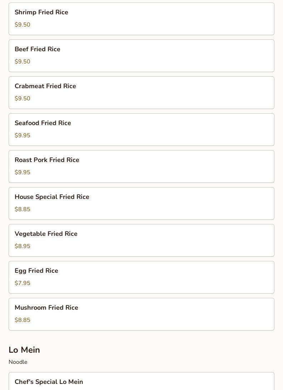283x390 pixels.
Task: Click the price of Seafood Fried Rice
Action: point(23,135)
